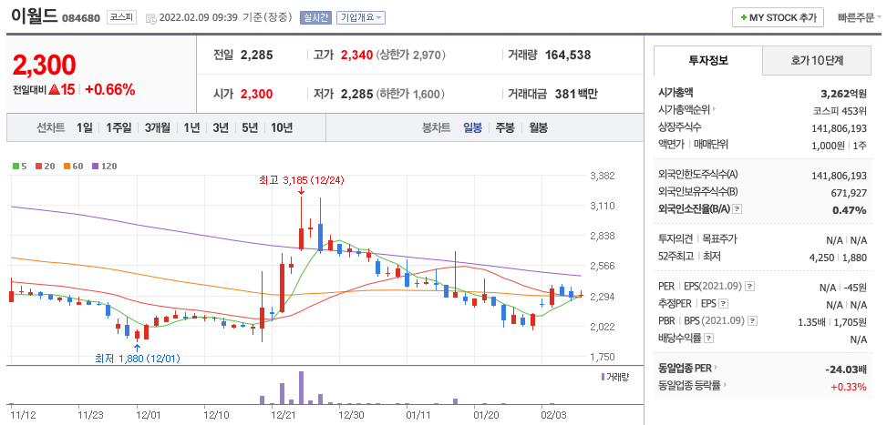Select the 3개월 line chart period
887x425 pixels.
pos(158,127)
